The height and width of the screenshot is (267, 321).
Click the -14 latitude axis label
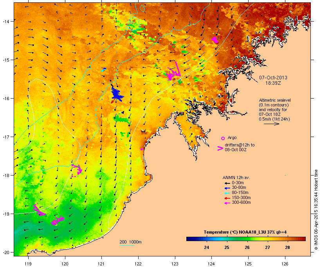point(6,21)
